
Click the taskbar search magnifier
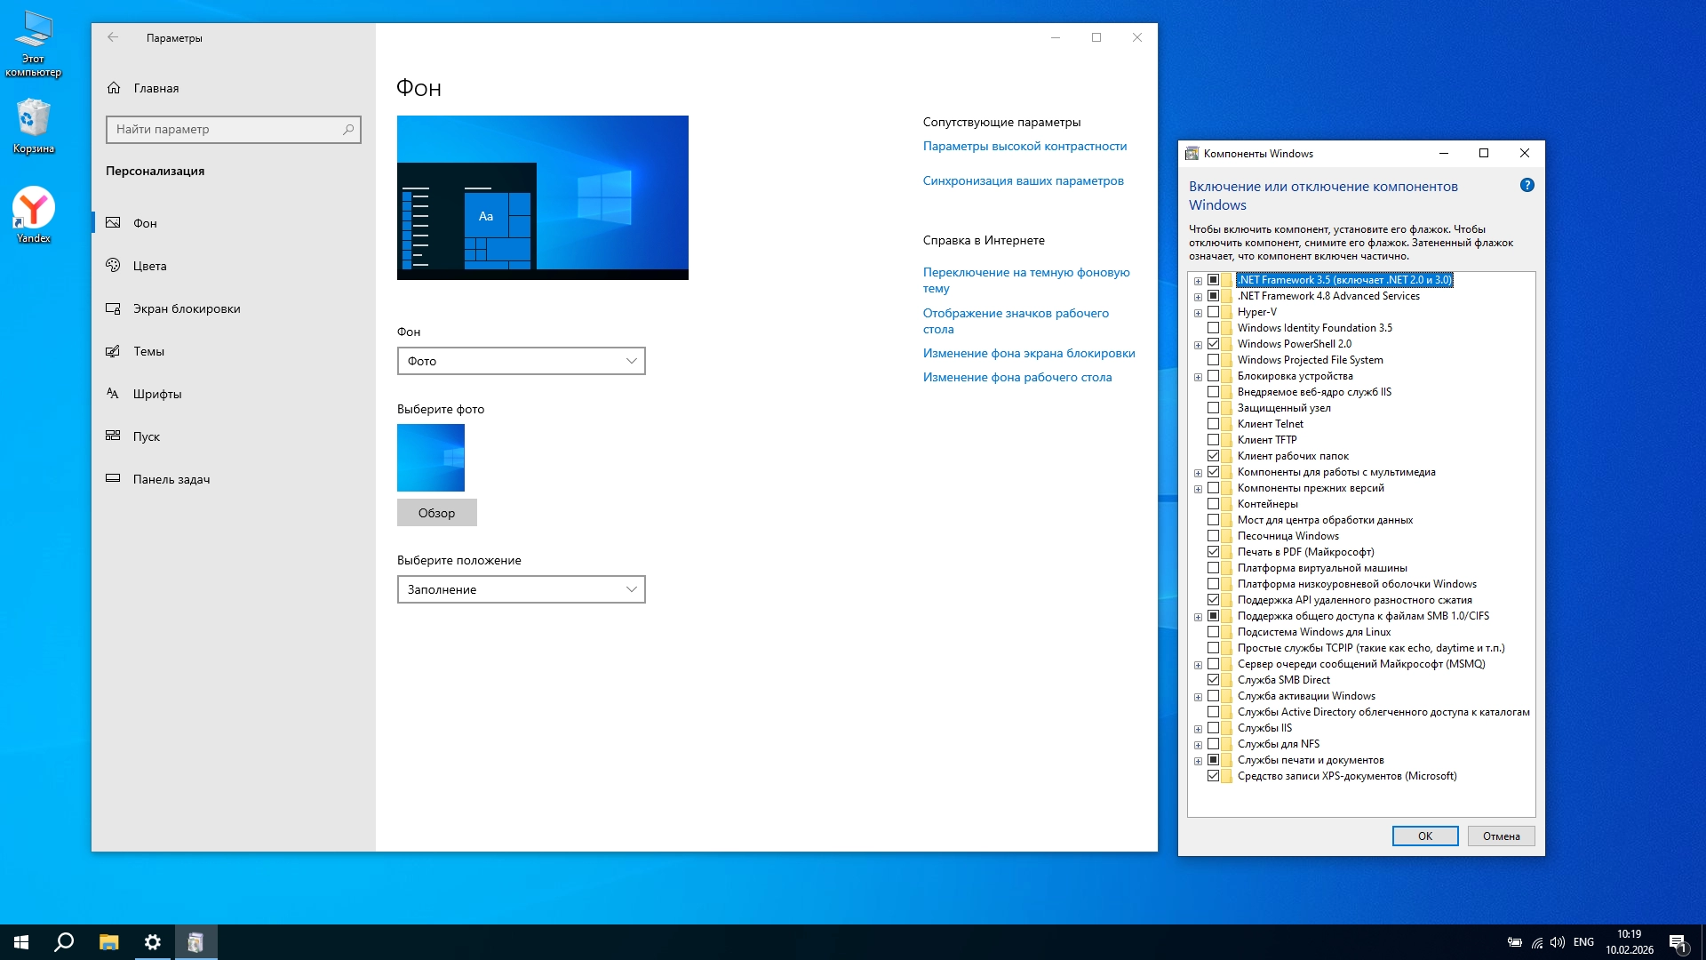point(64,942)
